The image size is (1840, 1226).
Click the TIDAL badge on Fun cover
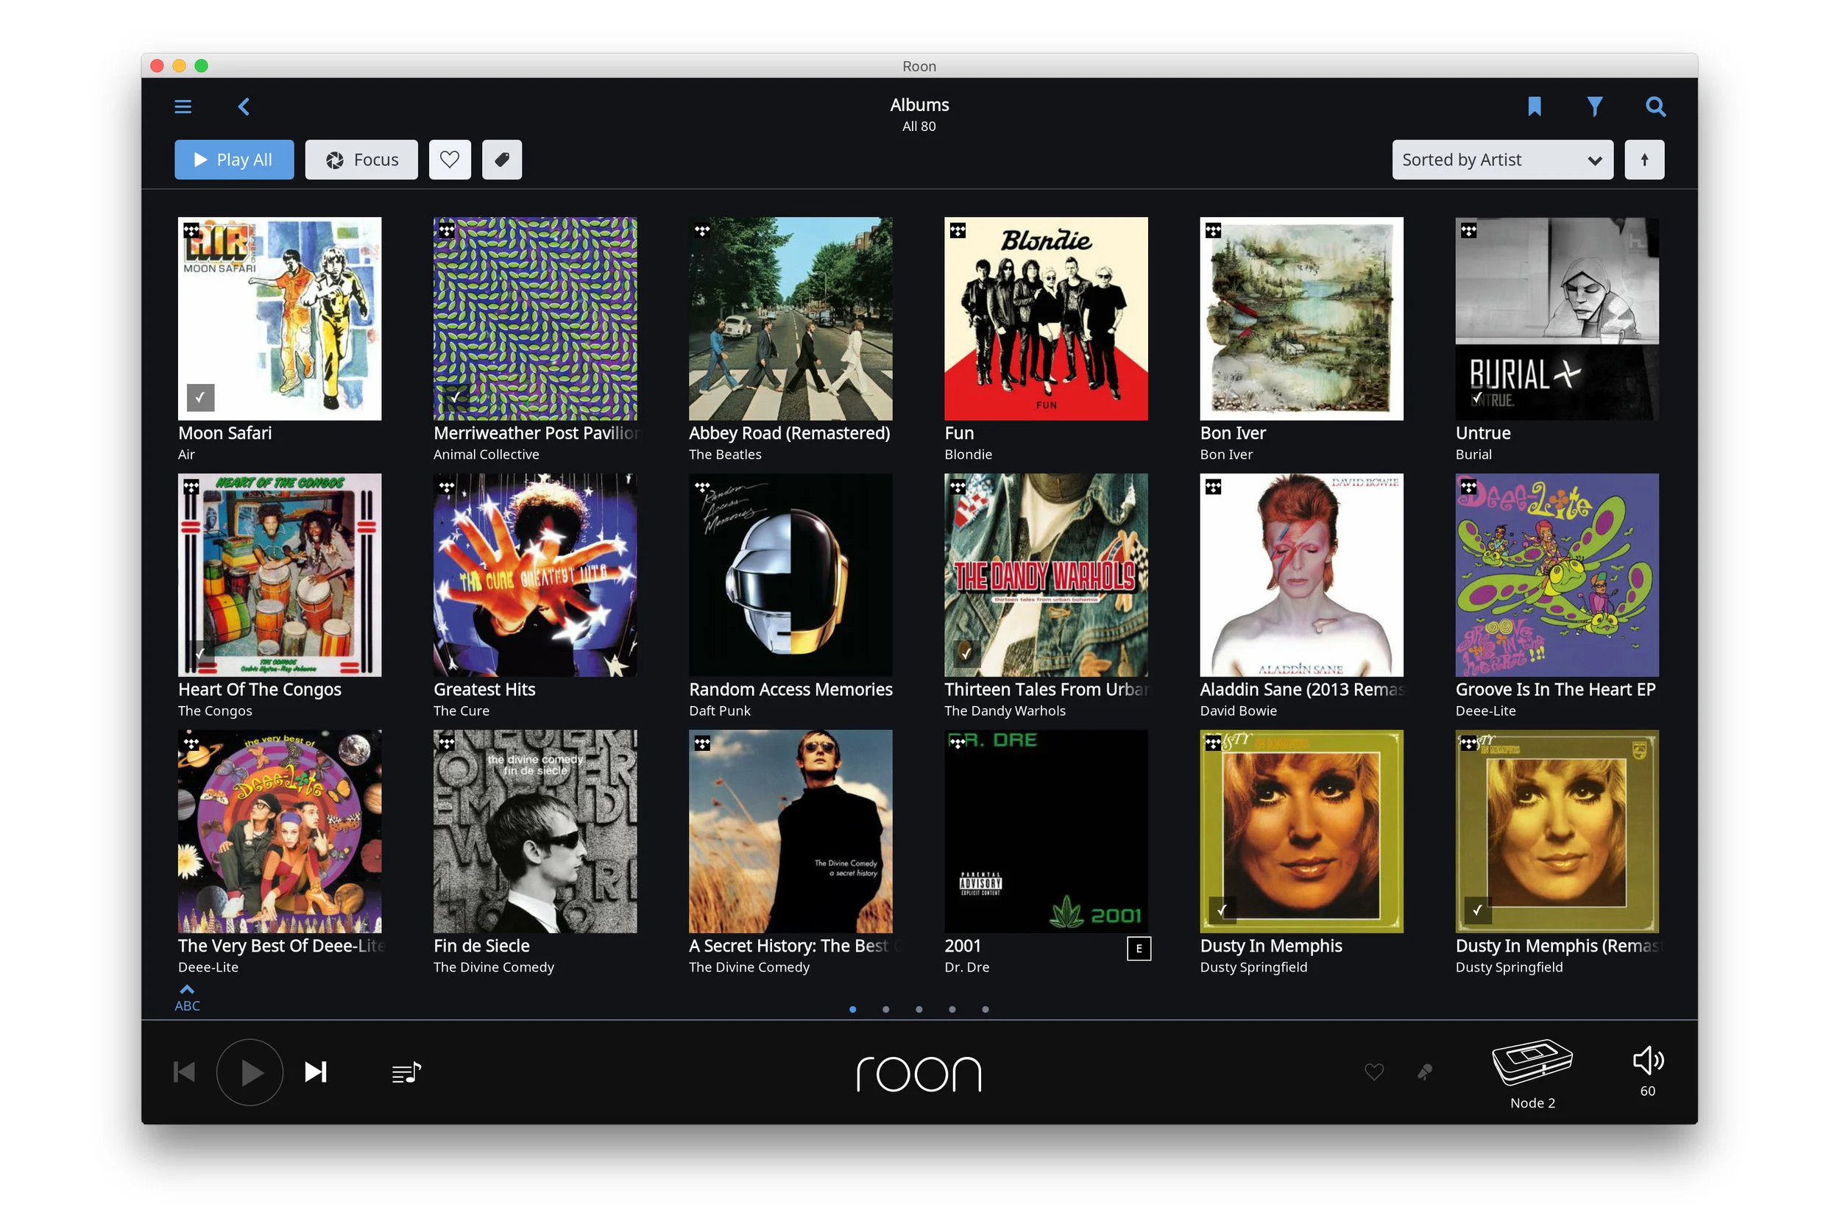958,231
